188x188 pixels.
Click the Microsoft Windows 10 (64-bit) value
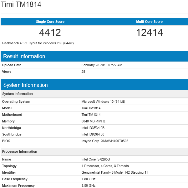103,101
